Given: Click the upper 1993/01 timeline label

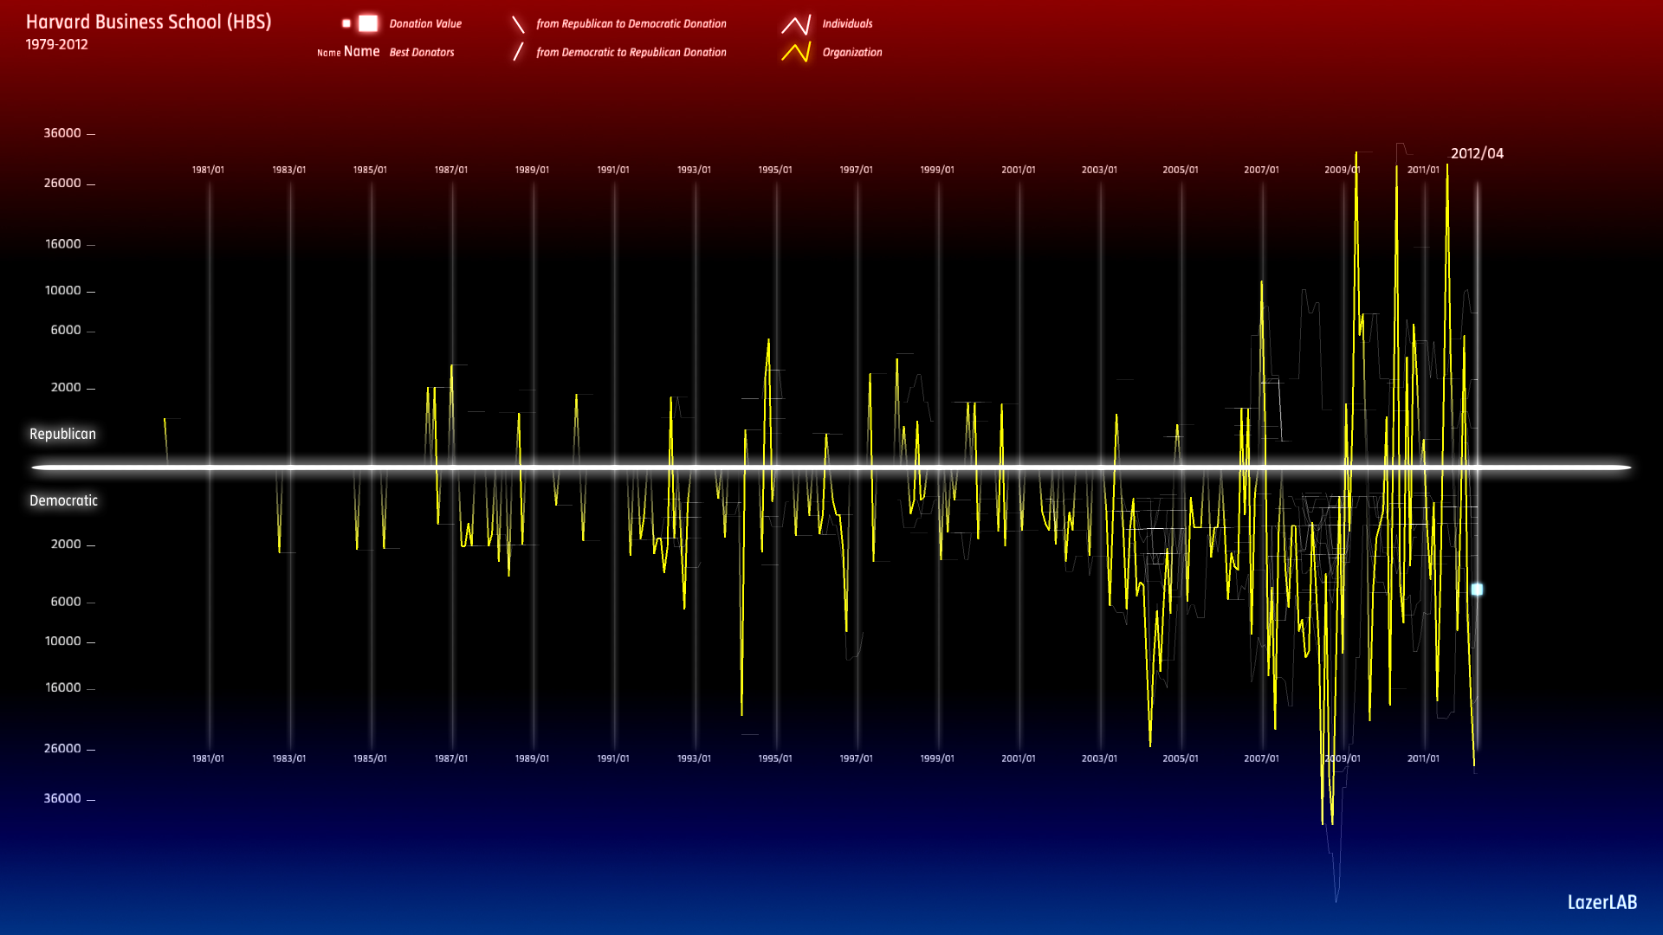Looking at the screenshot, I should (694, 171).
